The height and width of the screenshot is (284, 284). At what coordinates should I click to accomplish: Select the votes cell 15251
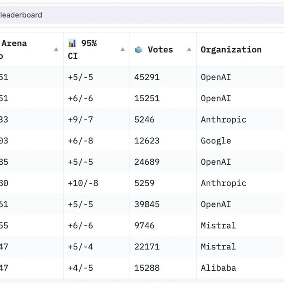point(147,98)
